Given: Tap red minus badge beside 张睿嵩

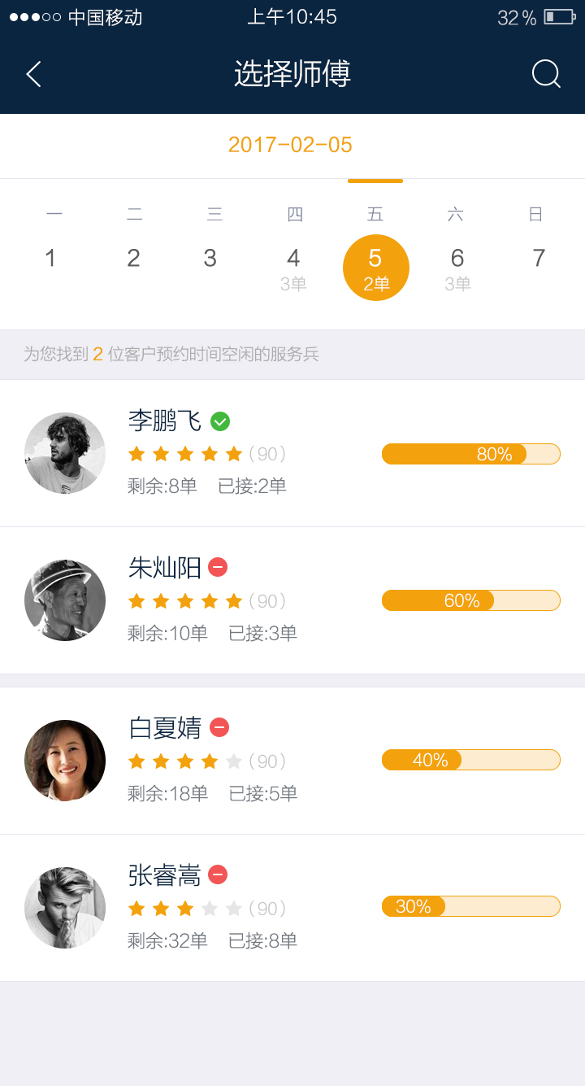Looking at the screenshot, I should 218,874.
